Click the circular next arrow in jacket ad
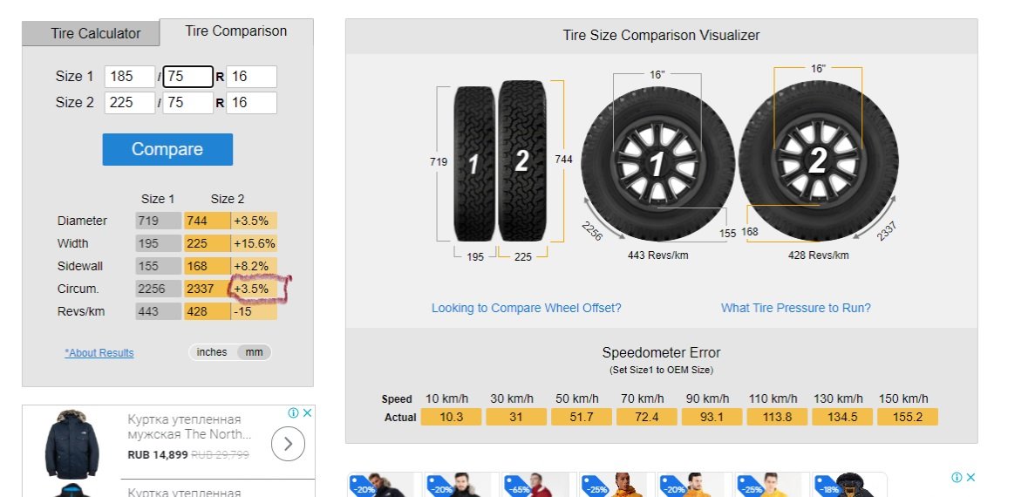This screenshot has width=1035, height=497. click(x=288, y=444)
